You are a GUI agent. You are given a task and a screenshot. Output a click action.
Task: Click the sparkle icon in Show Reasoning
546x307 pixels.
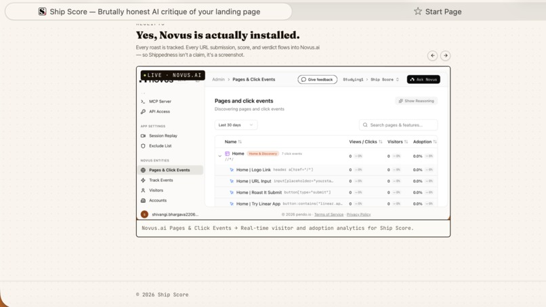click(400, 101)
